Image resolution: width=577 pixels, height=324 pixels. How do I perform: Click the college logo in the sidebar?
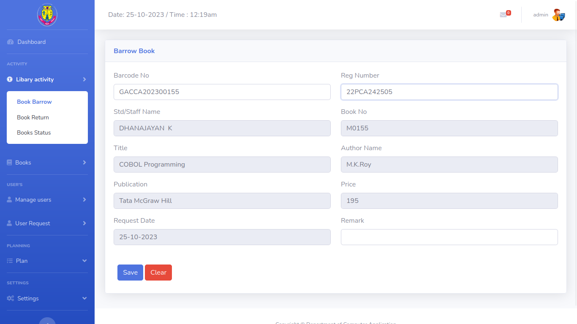pos(47,15)
